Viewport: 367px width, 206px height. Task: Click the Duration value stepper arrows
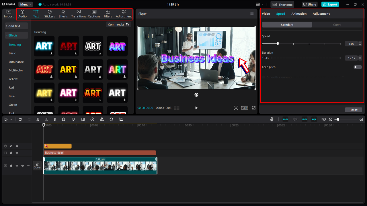click(x=360, y=58)
